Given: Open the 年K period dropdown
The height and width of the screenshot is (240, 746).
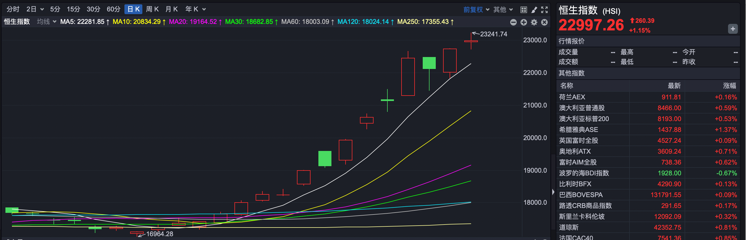Looking at the screenshot, I should (x=196, y=9).
